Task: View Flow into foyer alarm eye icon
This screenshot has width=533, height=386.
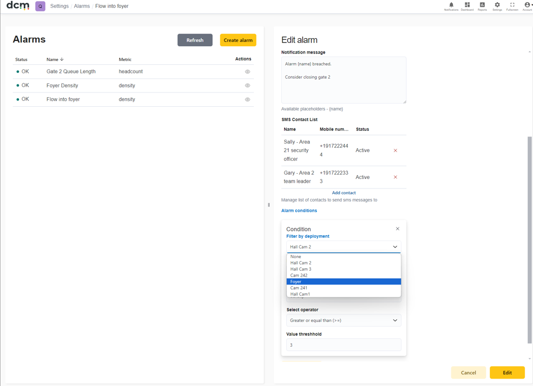Action: click(x=247, y=100)
